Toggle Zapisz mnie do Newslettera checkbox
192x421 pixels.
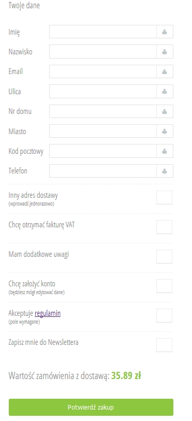[165, 345]
